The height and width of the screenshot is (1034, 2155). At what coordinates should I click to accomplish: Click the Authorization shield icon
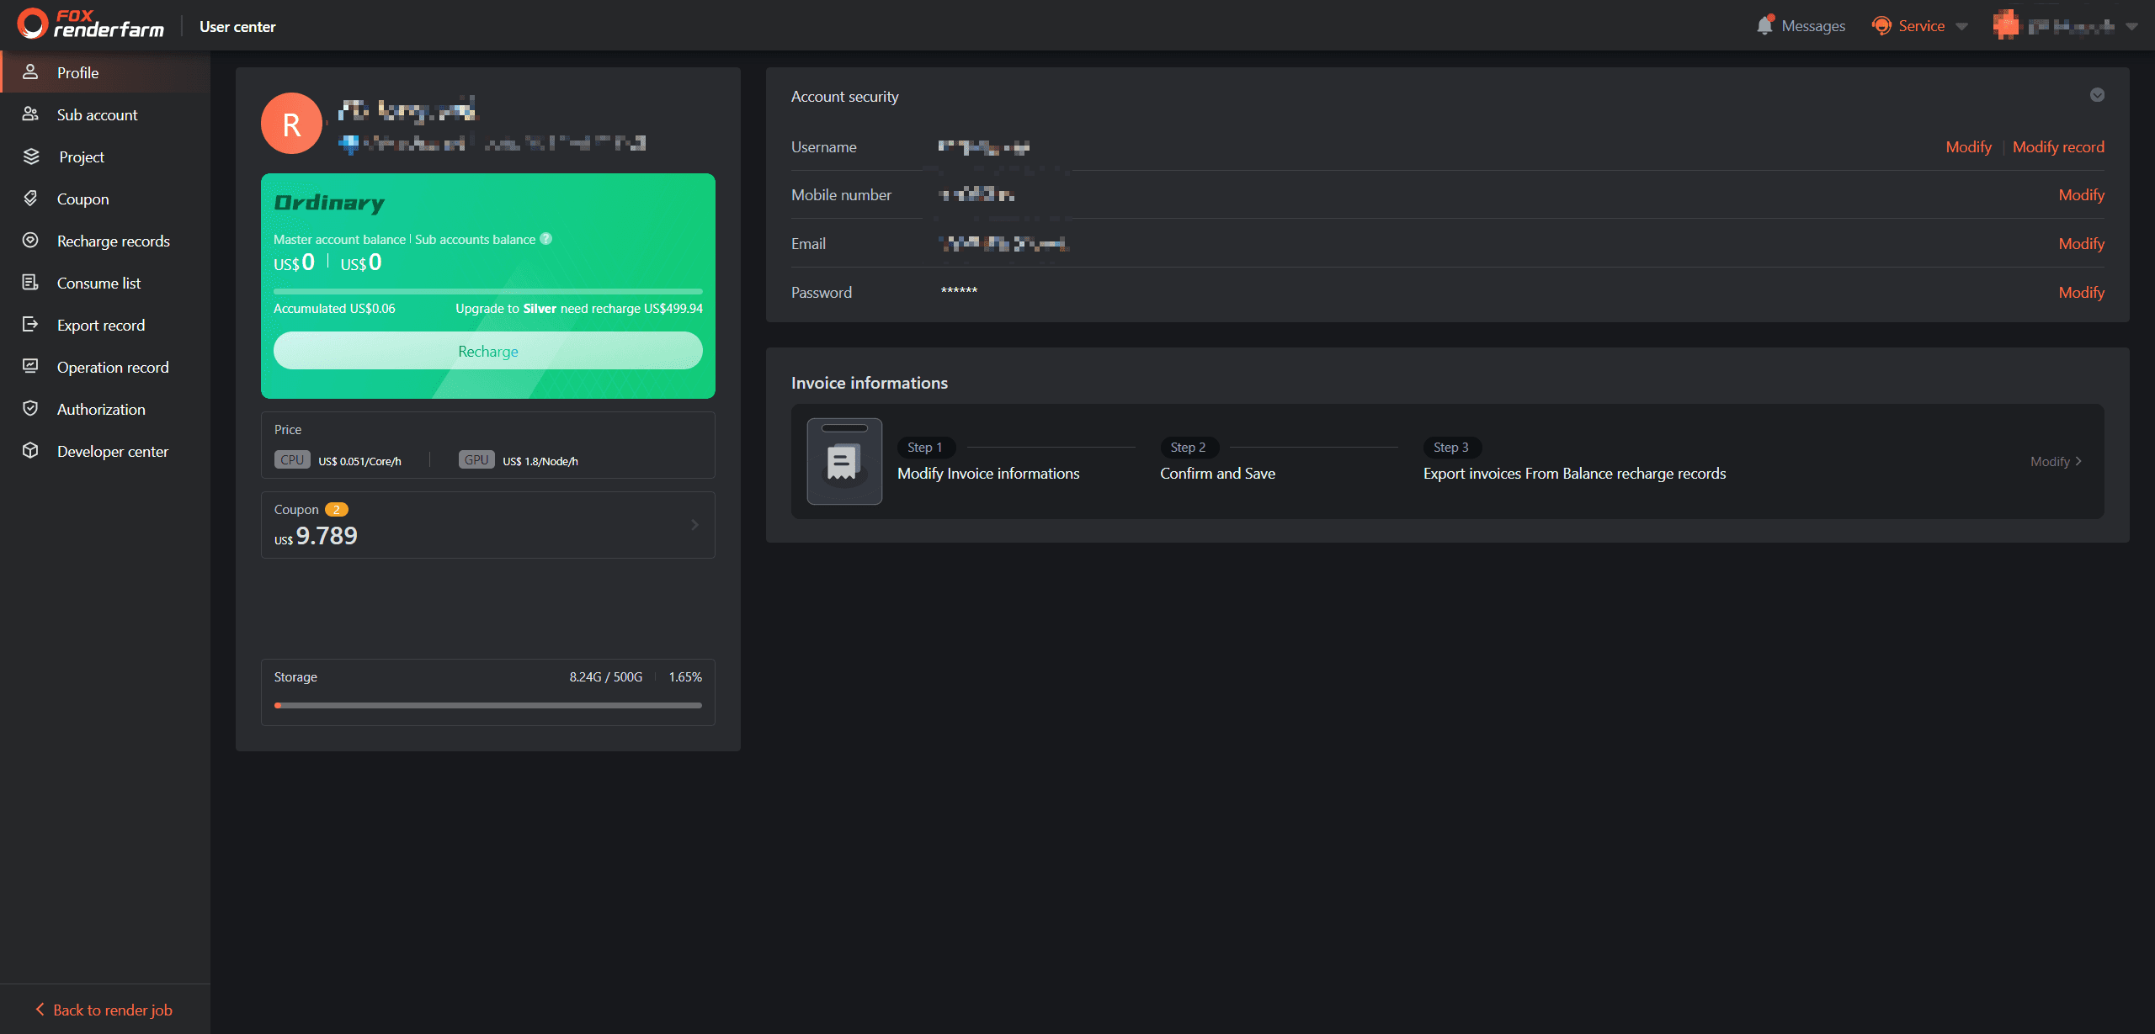pyautogui.click(x=31, y=409)
